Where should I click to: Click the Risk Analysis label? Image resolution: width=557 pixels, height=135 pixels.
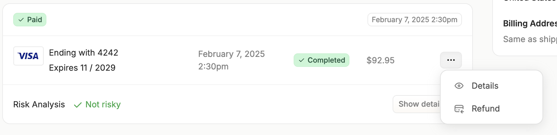pyautogui.click(x=39, y=104)
